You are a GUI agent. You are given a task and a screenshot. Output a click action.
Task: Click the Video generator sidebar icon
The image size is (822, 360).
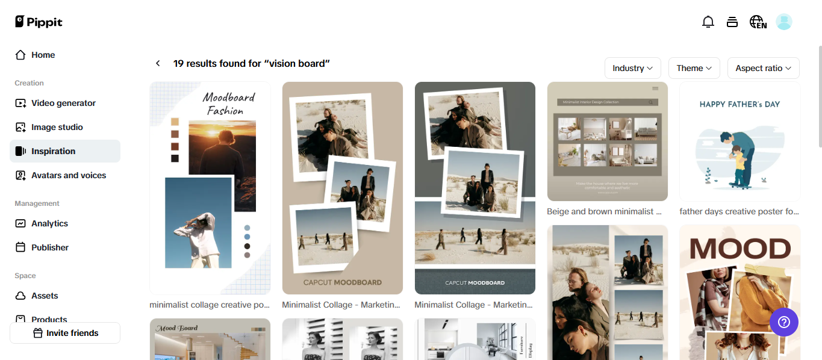click(x=20, y=103)
